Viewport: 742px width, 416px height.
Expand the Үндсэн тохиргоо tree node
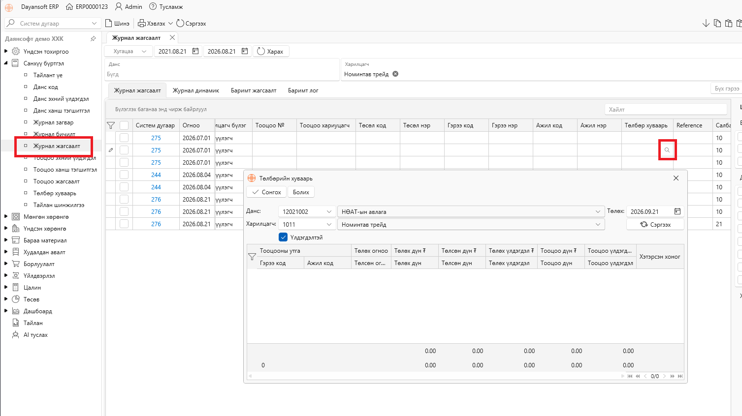click(6, 51)
